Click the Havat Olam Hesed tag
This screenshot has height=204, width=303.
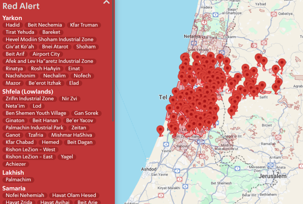[x=74, y=195]
